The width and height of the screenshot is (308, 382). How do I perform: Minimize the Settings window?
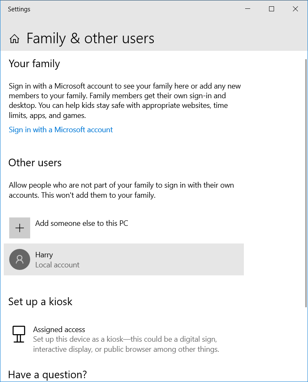(248, 9)
